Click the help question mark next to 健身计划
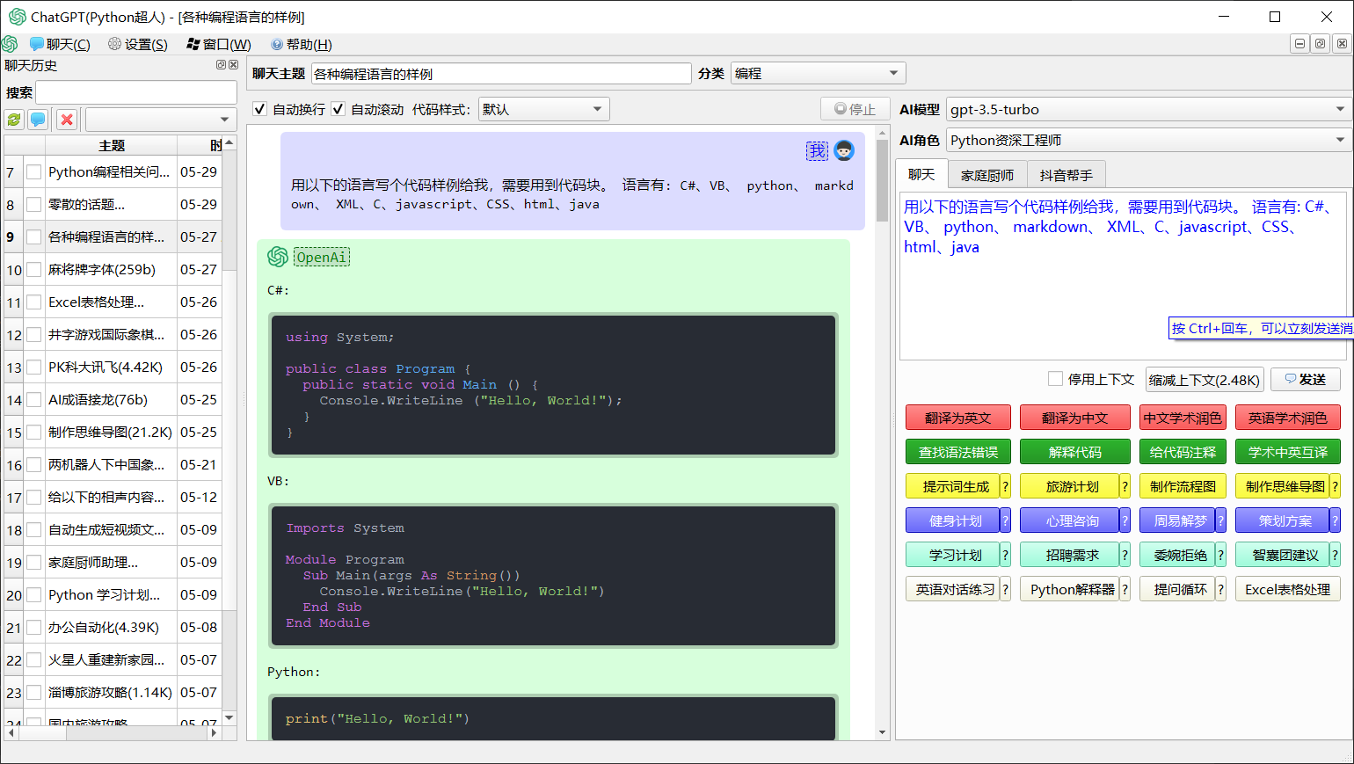The height and width of the screenshot is (764, 1354). 1005,520
